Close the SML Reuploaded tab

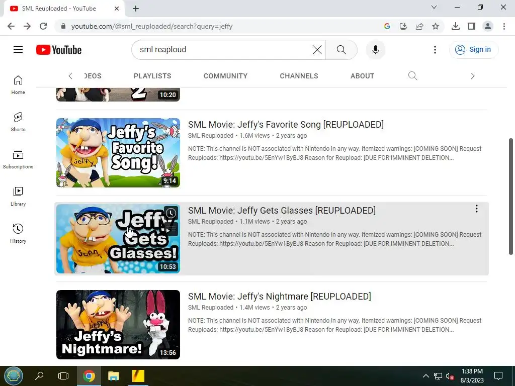117,9
